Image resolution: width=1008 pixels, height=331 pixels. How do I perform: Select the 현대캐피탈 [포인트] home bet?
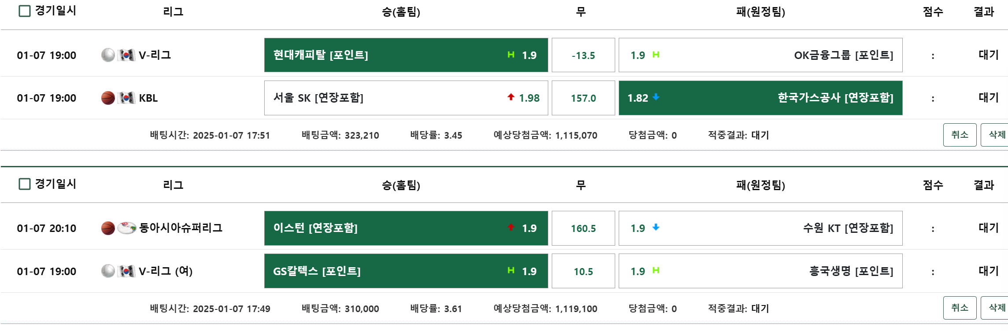[406, 55]
